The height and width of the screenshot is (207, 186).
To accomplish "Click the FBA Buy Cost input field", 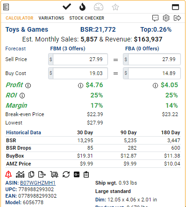I will 152,73.
